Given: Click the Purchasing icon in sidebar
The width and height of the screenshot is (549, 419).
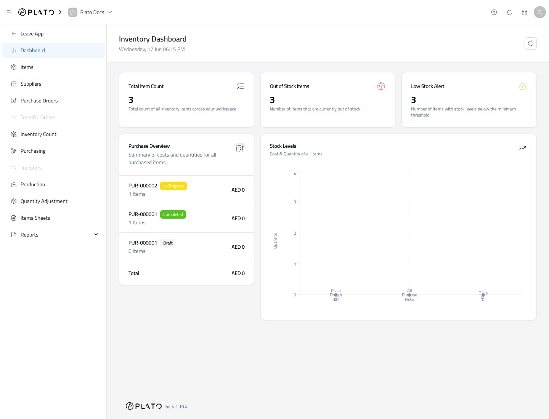Looking at the screenshot, I should pos(14,151).
